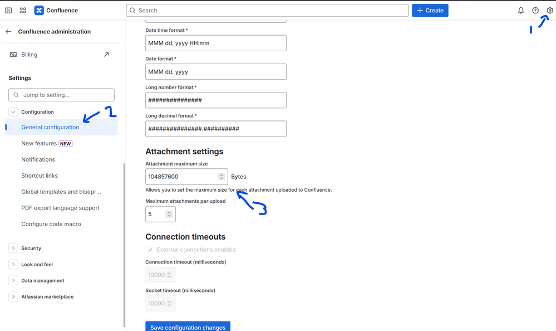This screenshot has width=556, height=331.
Task: Select General configuration in the sidebar
Action: pos(49,127)
